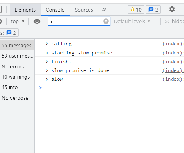Viewport: 184px width, 153px height.
Task: Show more DevTools tabs chevron
Action: point(104,10)
